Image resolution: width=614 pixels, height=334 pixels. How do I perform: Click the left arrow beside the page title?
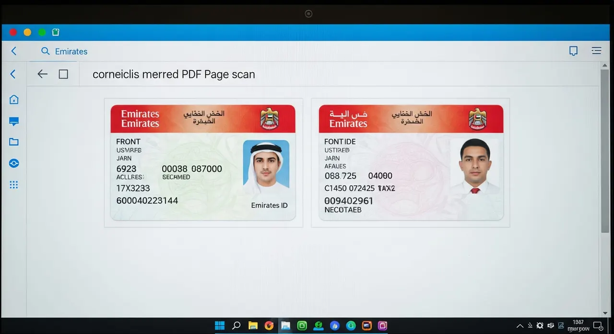coord(42,74)
